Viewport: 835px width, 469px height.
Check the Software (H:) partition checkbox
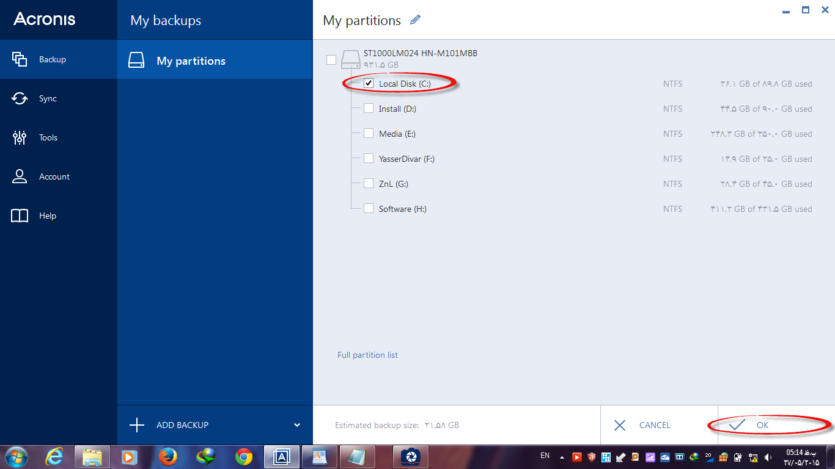369,208
